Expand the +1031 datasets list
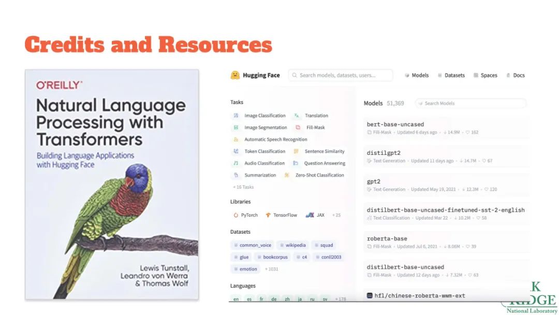The image size is (559, 315). [x=272, y=269]
